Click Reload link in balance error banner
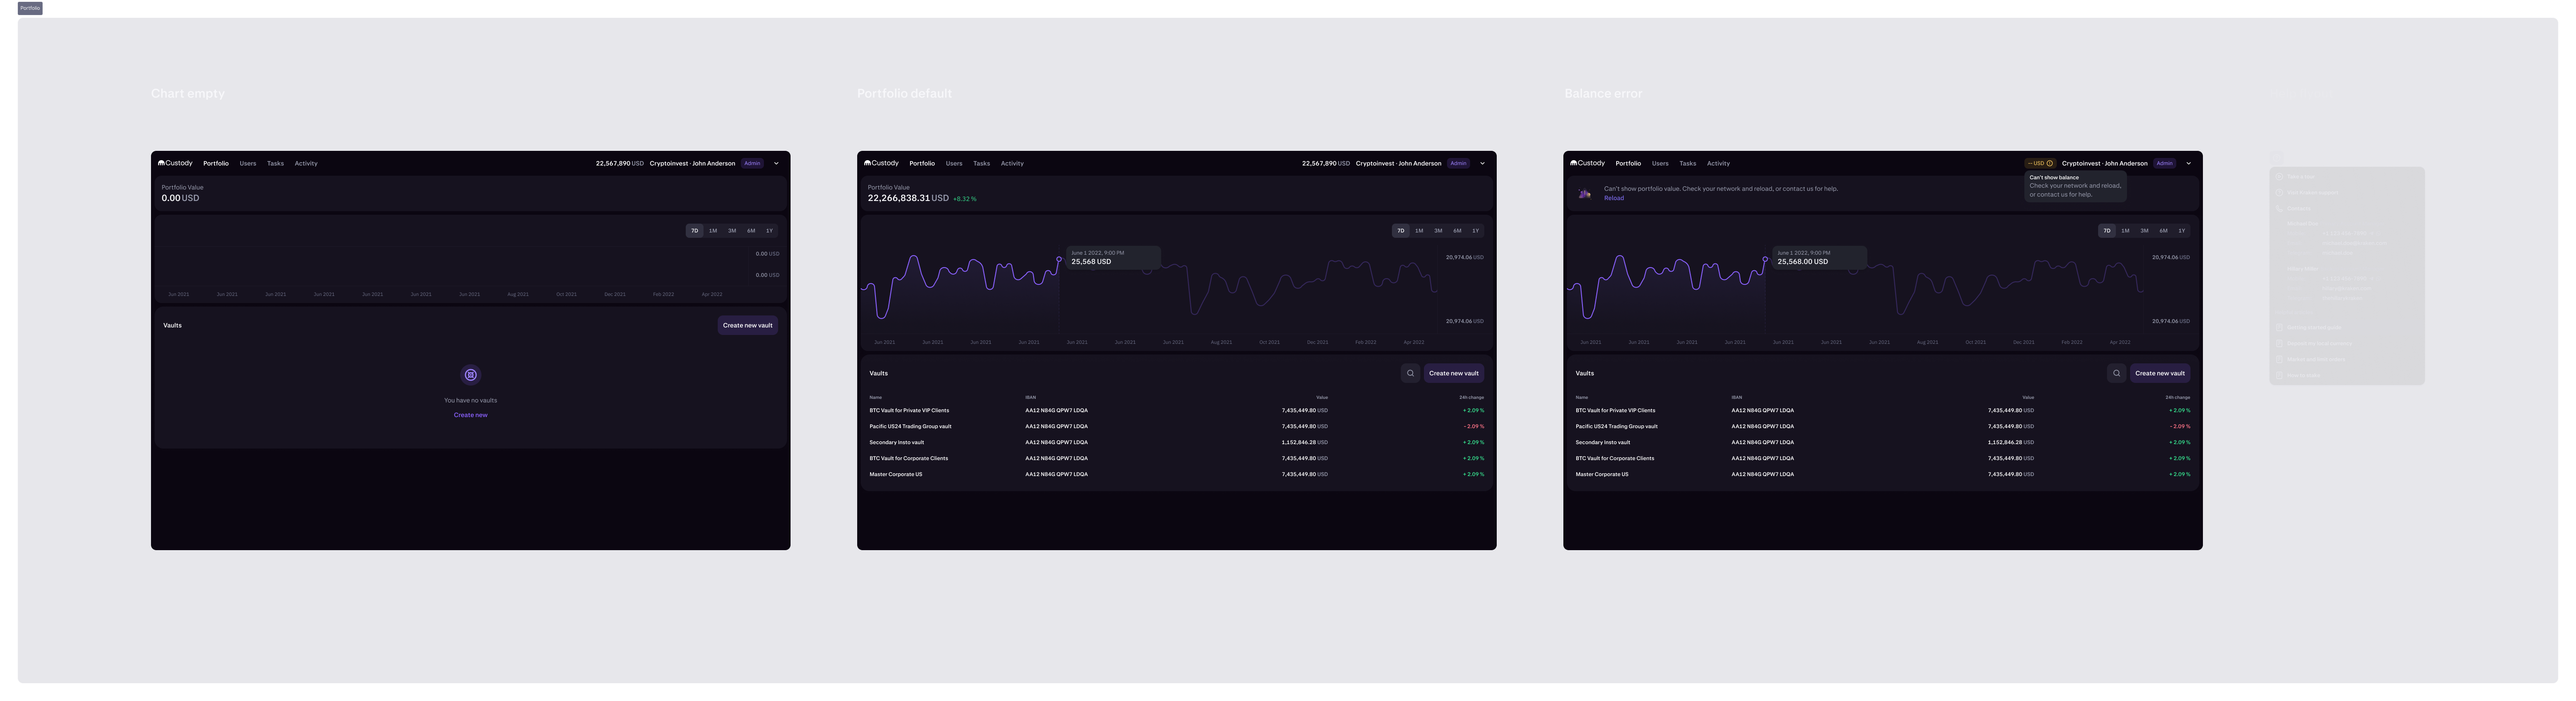Viewport: 2576px width, 701px height. [1613, 198]
